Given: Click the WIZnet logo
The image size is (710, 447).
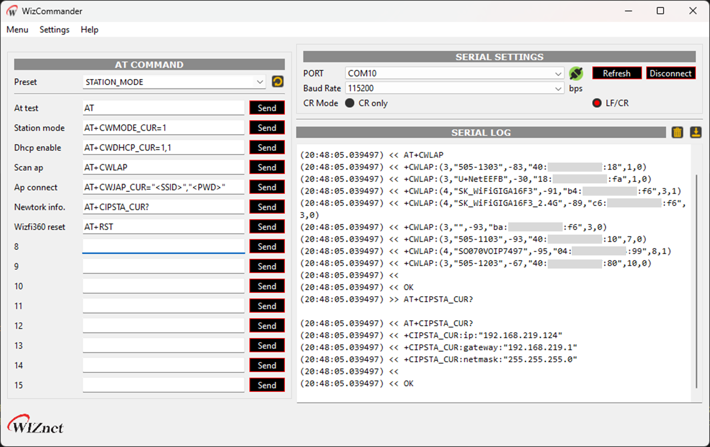Looking at the screenshot, I should click(35, 425).
